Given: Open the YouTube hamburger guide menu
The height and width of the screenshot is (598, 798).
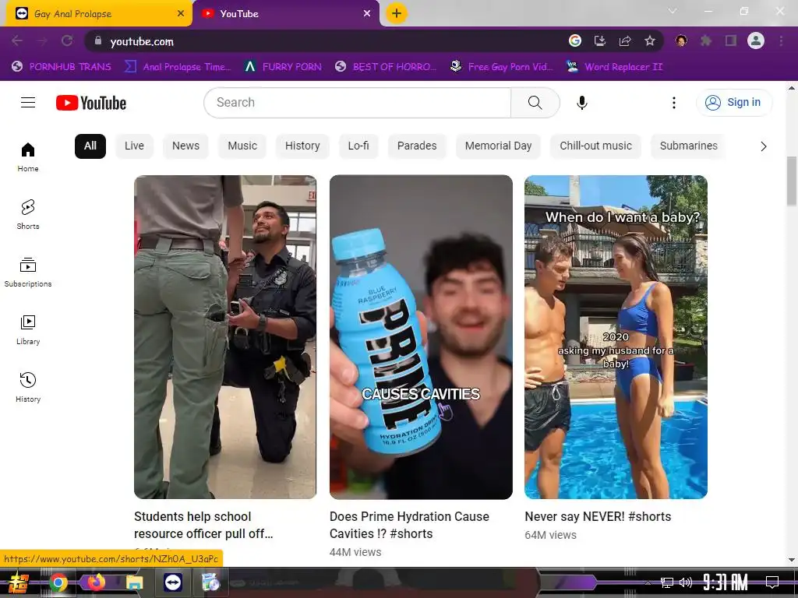Looking at the screenshot, I should pos(28,103).
